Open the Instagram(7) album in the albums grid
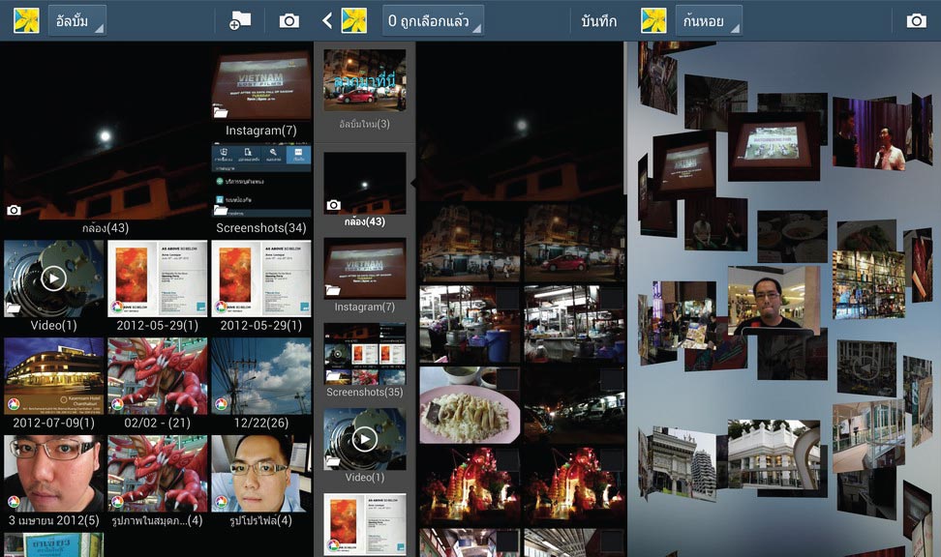The image size is (941, 557). [261, 93]
